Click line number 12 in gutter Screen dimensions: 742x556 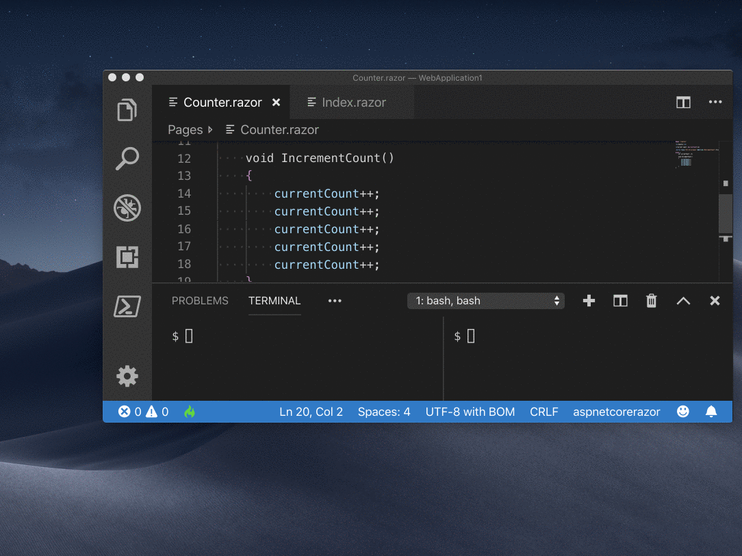184,159
